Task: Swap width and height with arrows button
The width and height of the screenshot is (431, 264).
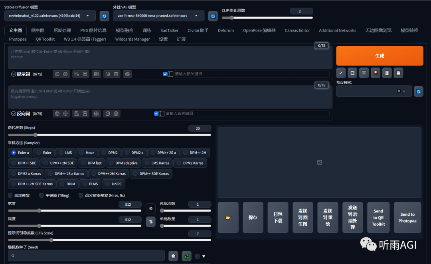Action: 150,222
